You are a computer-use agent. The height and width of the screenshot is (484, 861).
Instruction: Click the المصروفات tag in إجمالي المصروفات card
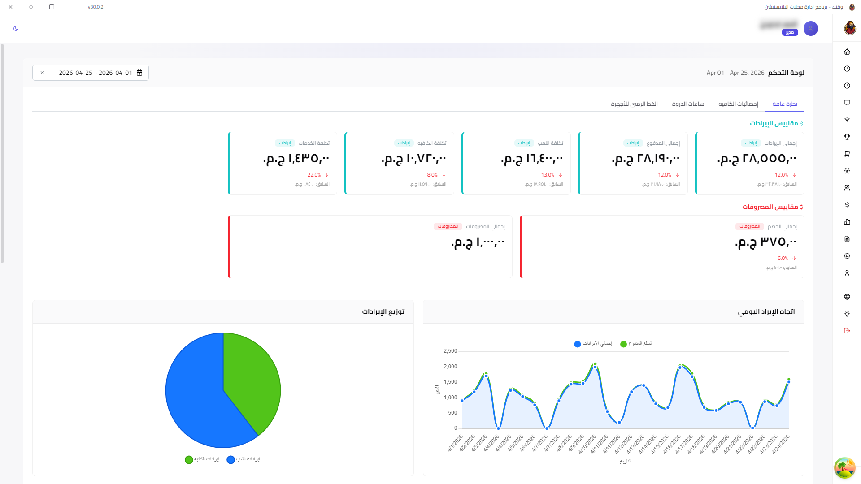pyautogui.click(x=448, y=226)
